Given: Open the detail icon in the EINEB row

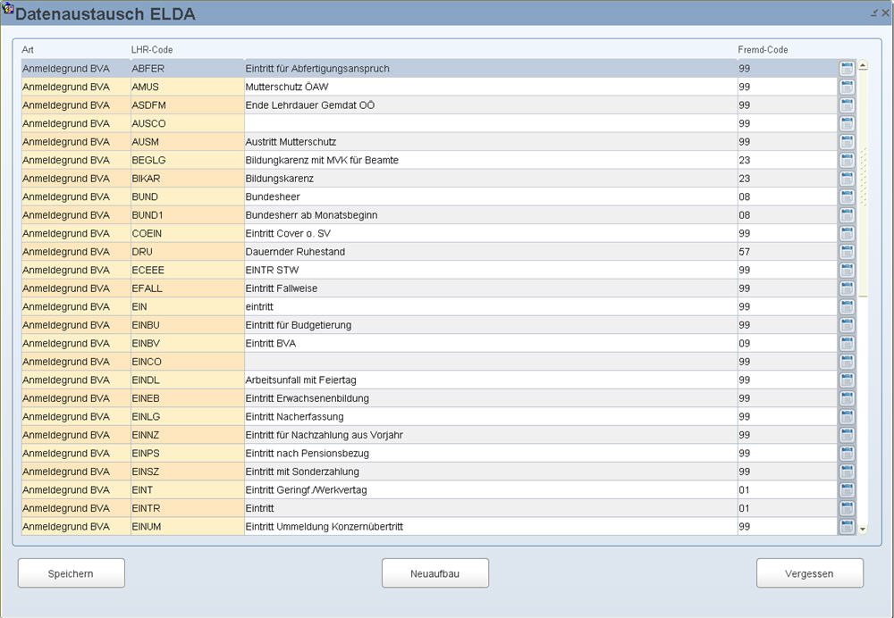Looking at the screenshot, I should click(x=847, y=398).
